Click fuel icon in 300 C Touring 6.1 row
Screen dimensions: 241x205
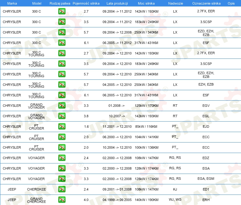(62, 95)
